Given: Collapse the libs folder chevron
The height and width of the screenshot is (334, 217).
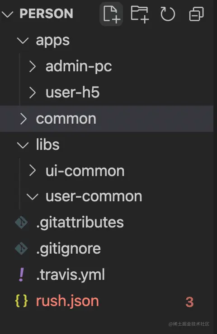Looking at the screenshot, I should point(23,145).
